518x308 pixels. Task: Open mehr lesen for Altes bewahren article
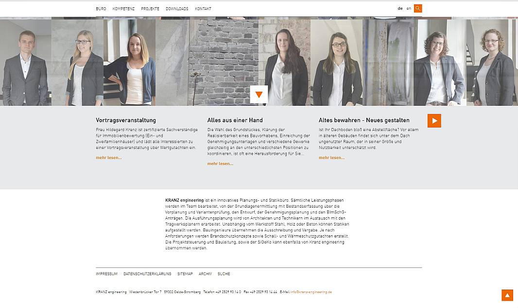[x=331, y=158]
